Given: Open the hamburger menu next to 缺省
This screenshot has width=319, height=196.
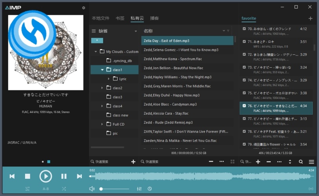Looking at the screenshot, I should click(x=94, y=31).
